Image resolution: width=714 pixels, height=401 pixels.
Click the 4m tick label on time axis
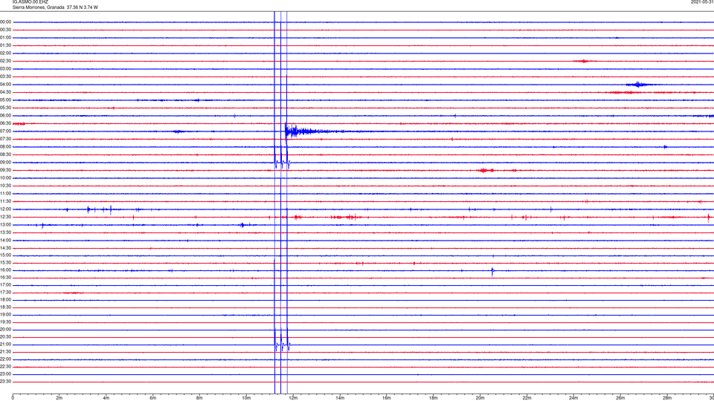106,398
